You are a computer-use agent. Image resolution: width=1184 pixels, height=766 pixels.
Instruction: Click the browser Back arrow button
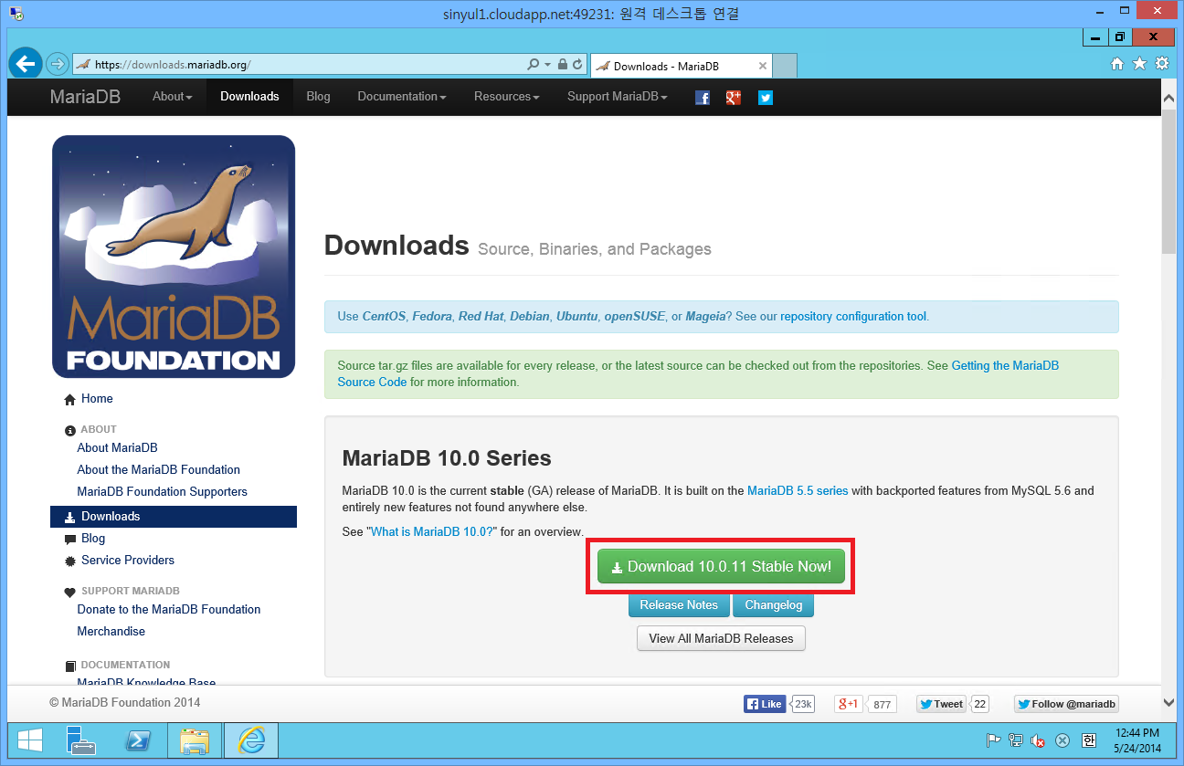click(x=26, y=64)
